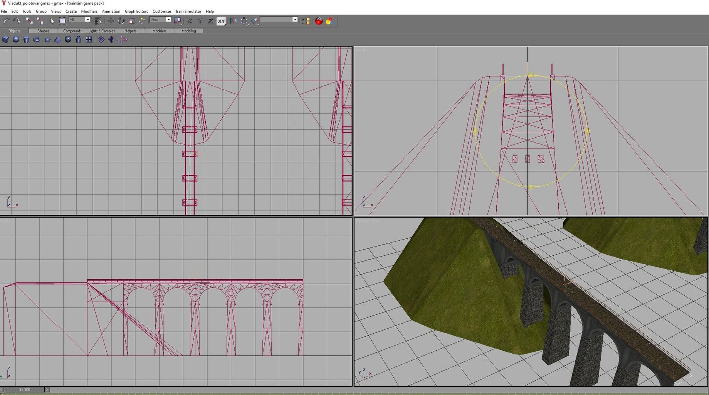Open the Modifiers tab panel
The image size is (709, 395).
pyautogui.click(x=159, y=31)
